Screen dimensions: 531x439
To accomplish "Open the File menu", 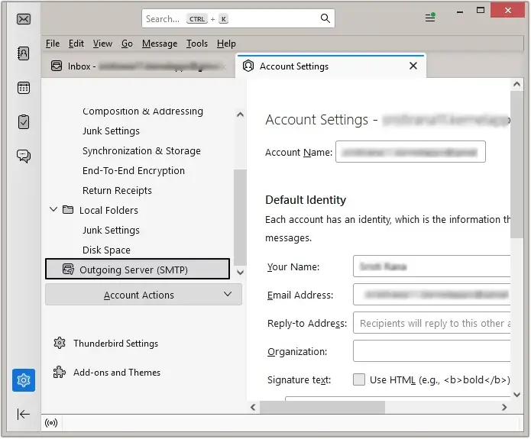I will (x=53, y=44).
